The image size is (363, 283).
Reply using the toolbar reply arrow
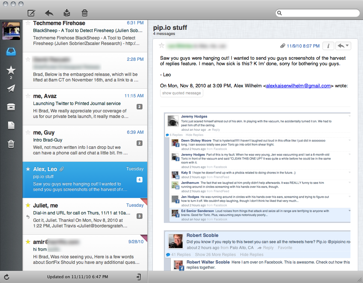point(49,13)
